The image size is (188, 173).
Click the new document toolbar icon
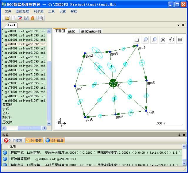click(14, 18)
